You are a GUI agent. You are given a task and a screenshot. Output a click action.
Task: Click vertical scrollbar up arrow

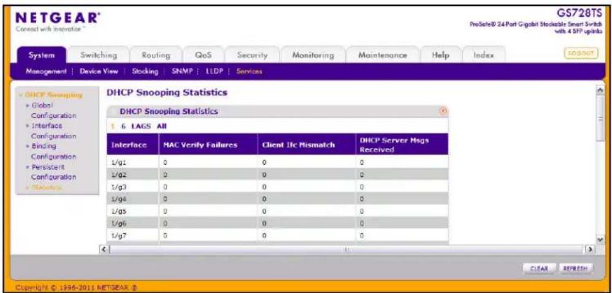click(x=601, y=89)
